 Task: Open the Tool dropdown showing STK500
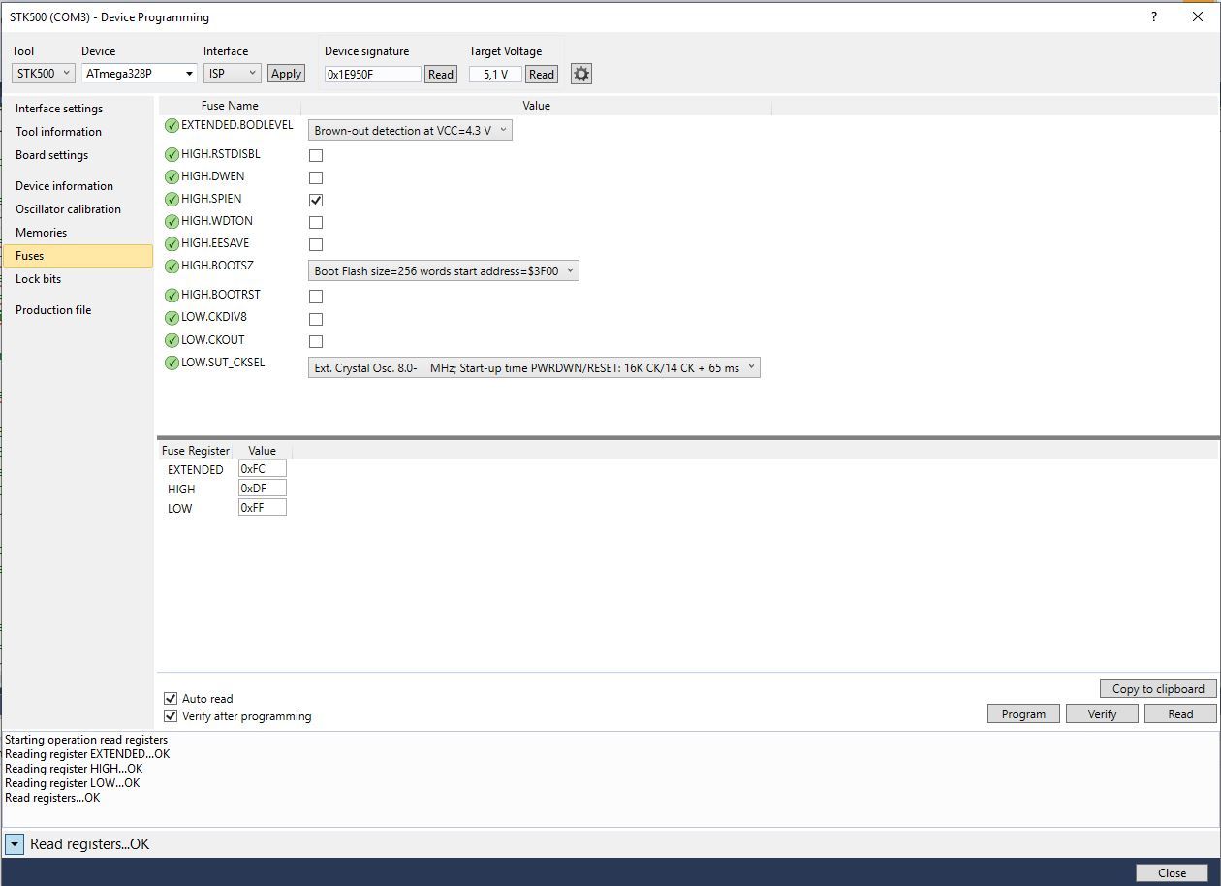click(x=43, y=74)
